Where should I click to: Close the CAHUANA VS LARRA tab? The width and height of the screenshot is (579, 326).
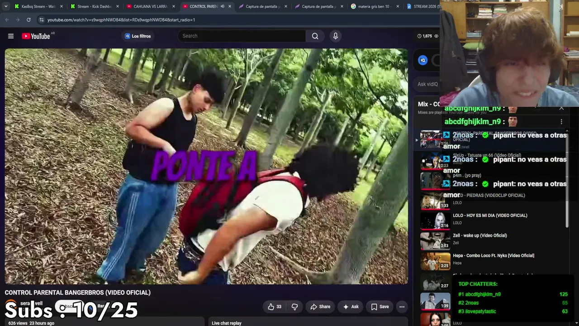174,6
